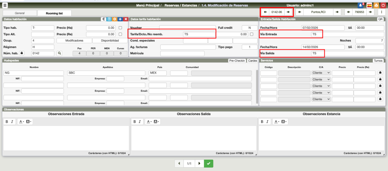Toggle the Precio (Re) checkbox
The image size is (388, 171).
coord(120,34)
